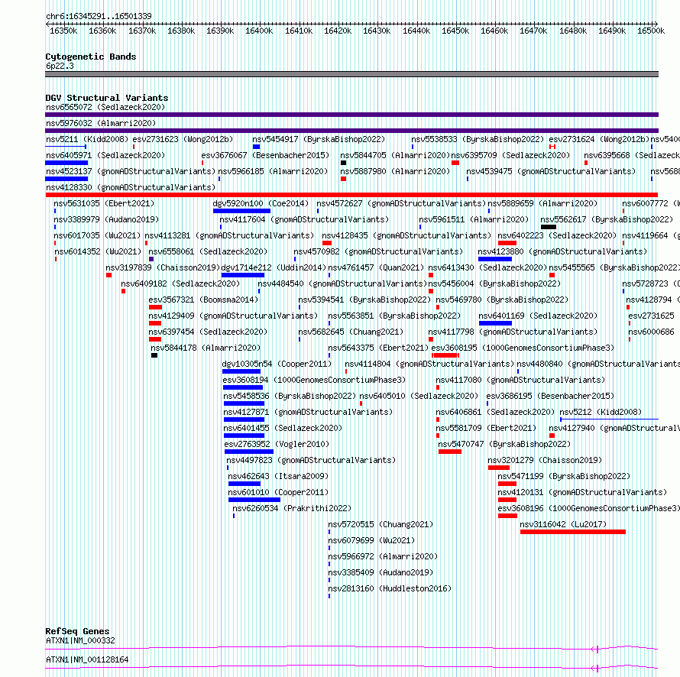The height and width of the screenshot is (677, 680).
Task: Open nsv4761457 (Quan2021) label
Action: (376, 267)
